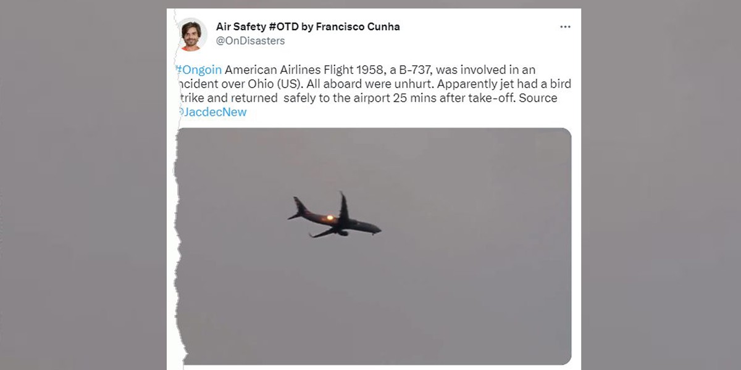The image size is (741, 370).
Task: Open the Air Safety #OTD account name
Action: [x=308, y=27]
